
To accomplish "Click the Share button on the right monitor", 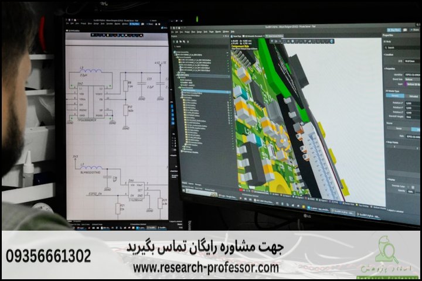I will pyautogui.click(x=416, y=30).
